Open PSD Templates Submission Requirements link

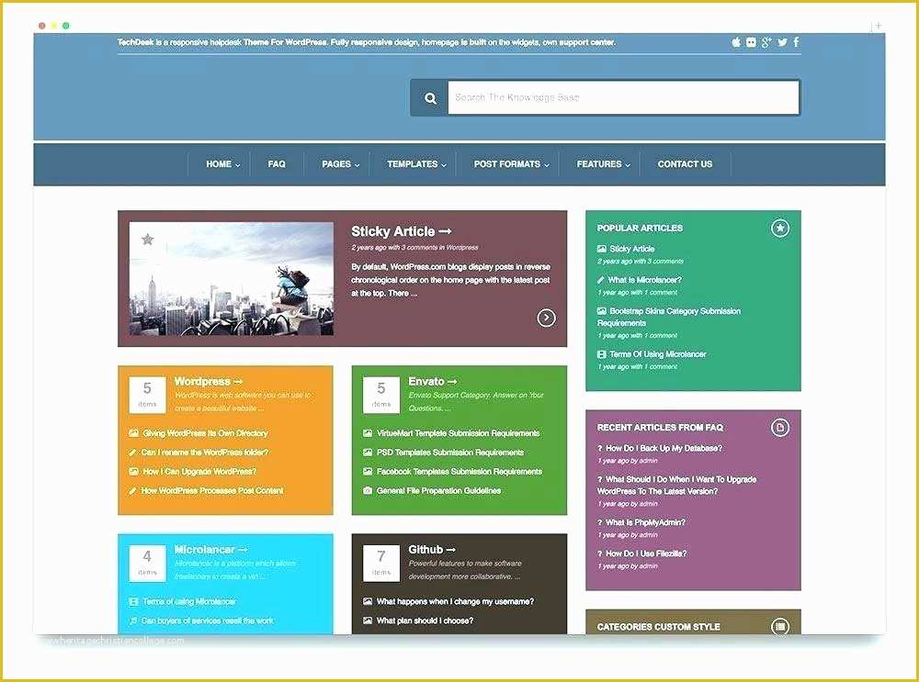pos(450,453)
